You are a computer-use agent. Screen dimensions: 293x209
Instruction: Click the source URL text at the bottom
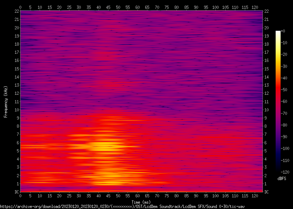click(x=122, y=206)
